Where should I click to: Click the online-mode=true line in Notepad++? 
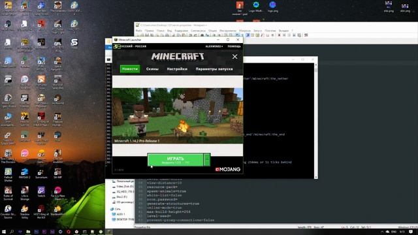[x=164, y=208]
